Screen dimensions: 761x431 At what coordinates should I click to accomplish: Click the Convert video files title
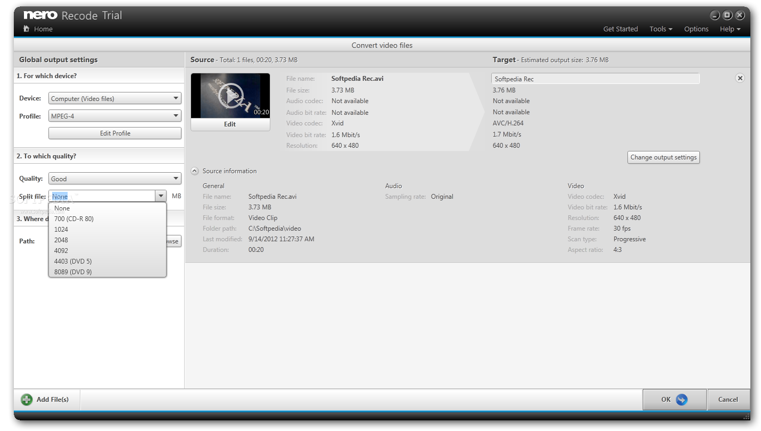tap(382, 45)
